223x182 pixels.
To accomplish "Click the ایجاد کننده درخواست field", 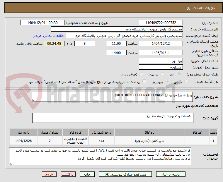I will click(124, 36).
